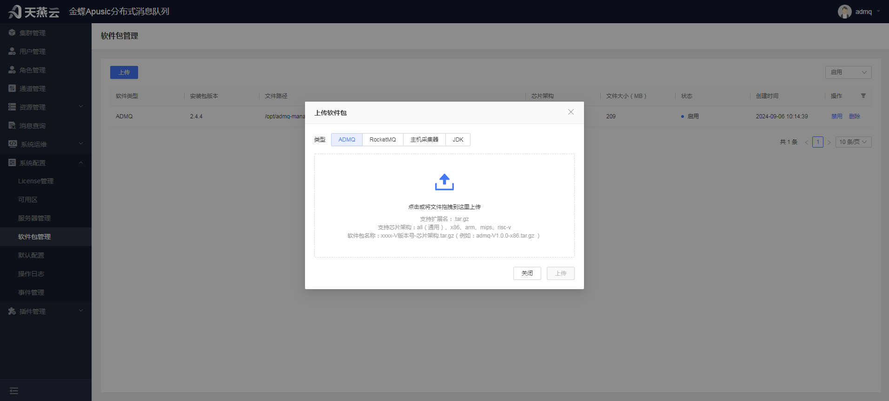The image size is (889, 401).
Task: Select JDK package type
Action: click(458, 140)
